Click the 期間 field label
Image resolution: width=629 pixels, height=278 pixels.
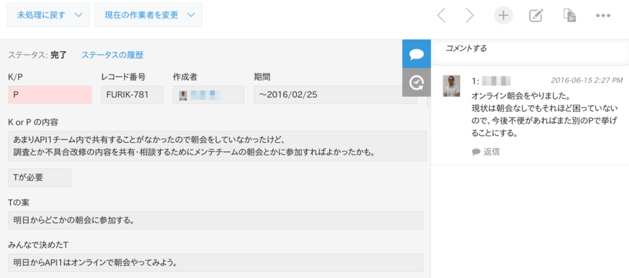pyautogui.click(x=262, y=77)
